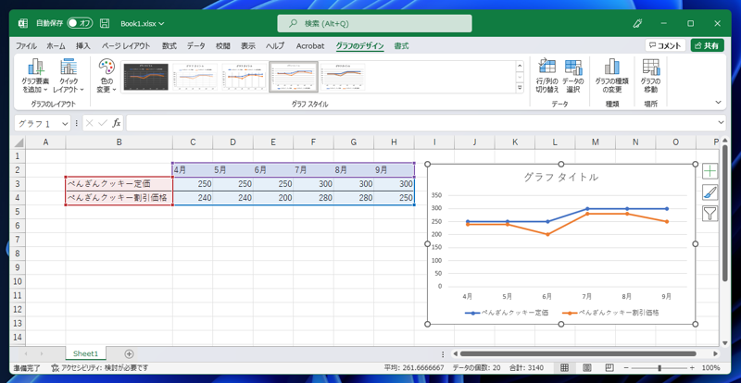This screenshot has height=383, width=741.
Task: Click the zoom in plus button
Action: [x=692, y=368]
